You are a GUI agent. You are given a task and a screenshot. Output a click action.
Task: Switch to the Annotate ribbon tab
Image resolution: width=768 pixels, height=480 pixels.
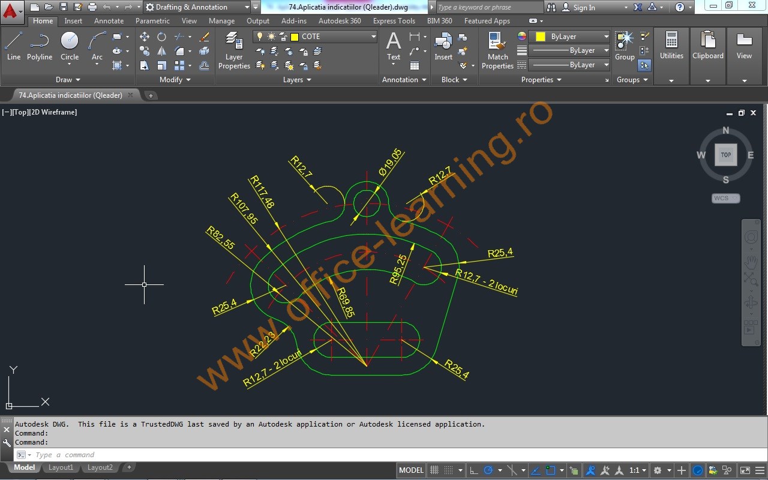click(x=109, y=21)
